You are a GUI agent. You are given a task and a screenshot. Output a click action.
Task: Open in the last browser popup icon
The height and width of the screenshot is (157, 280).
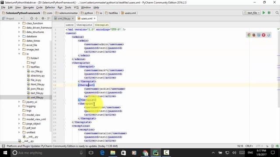pyautogui.click(x=269, y=35)
